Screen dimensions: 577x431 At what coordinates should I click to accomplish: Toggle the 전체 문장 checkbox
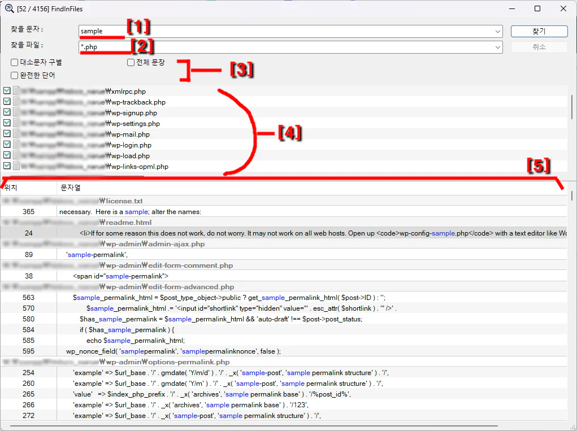[x=131, y=63]
